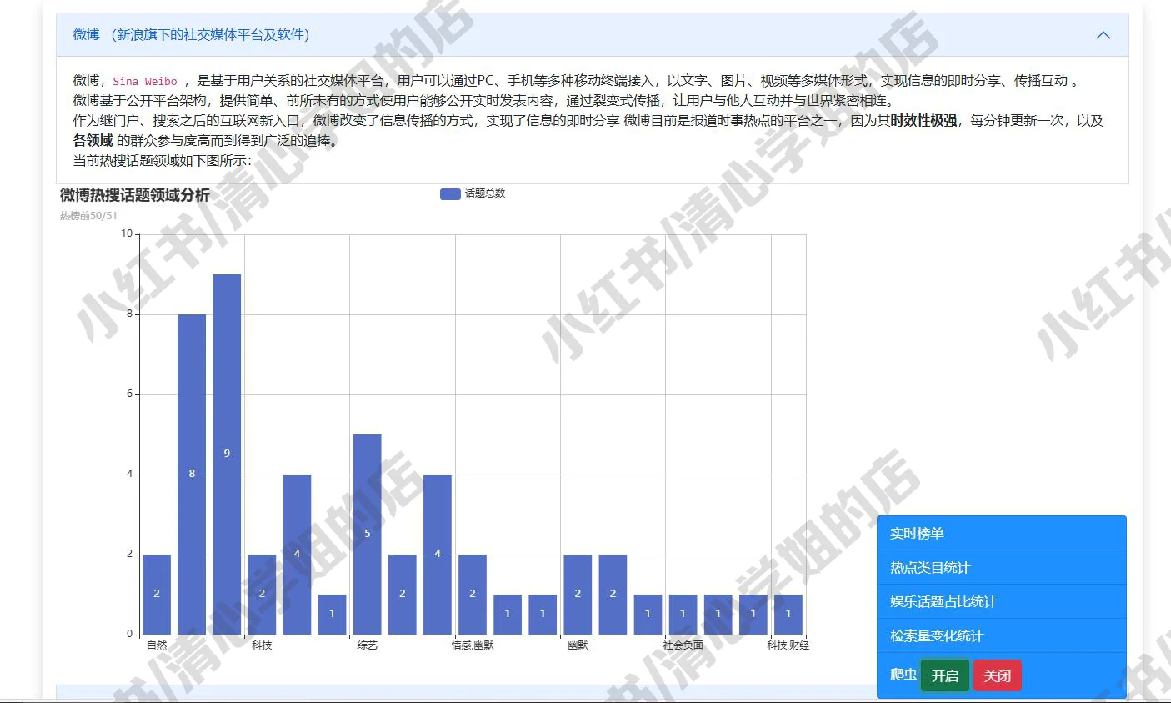Screen dimensions: 1171x703
Task: Stop the crawler with the 关闭 button
Action: 997,675
